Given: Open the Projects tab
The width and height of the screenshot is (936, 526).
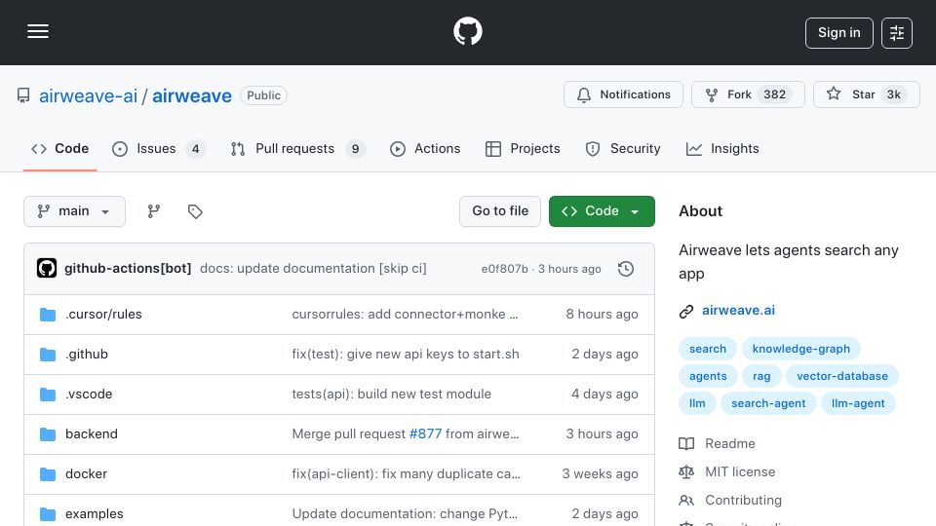Looking at the screenshot, I should coord(523,148).
